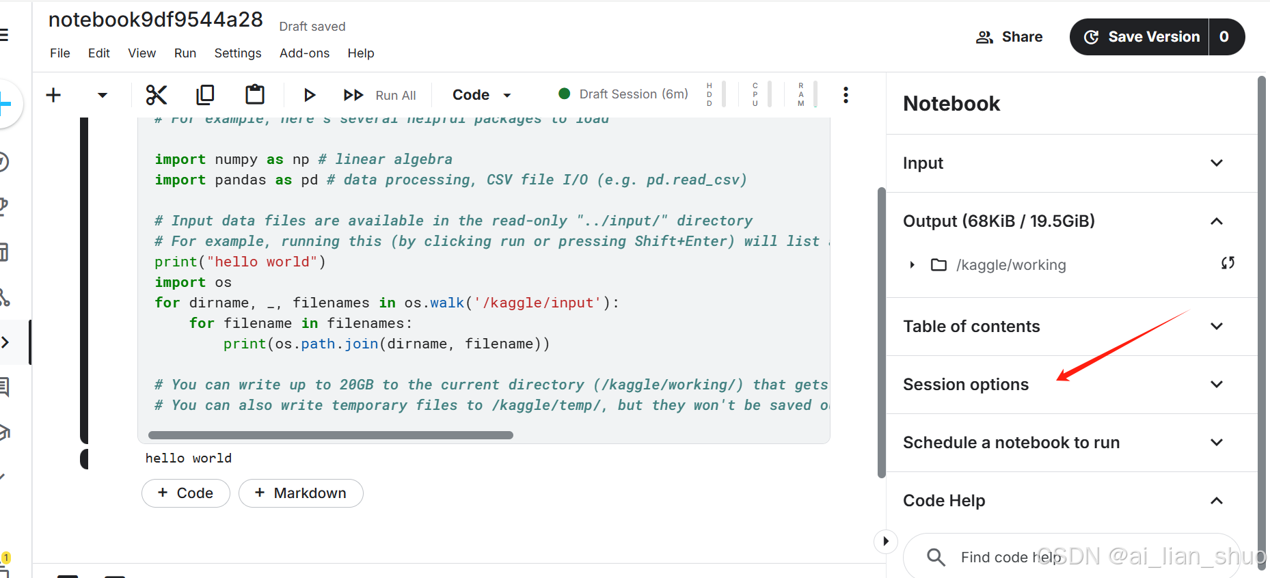Open the Code cell type dropdown
1270x578 pixels.
(482, 95)
